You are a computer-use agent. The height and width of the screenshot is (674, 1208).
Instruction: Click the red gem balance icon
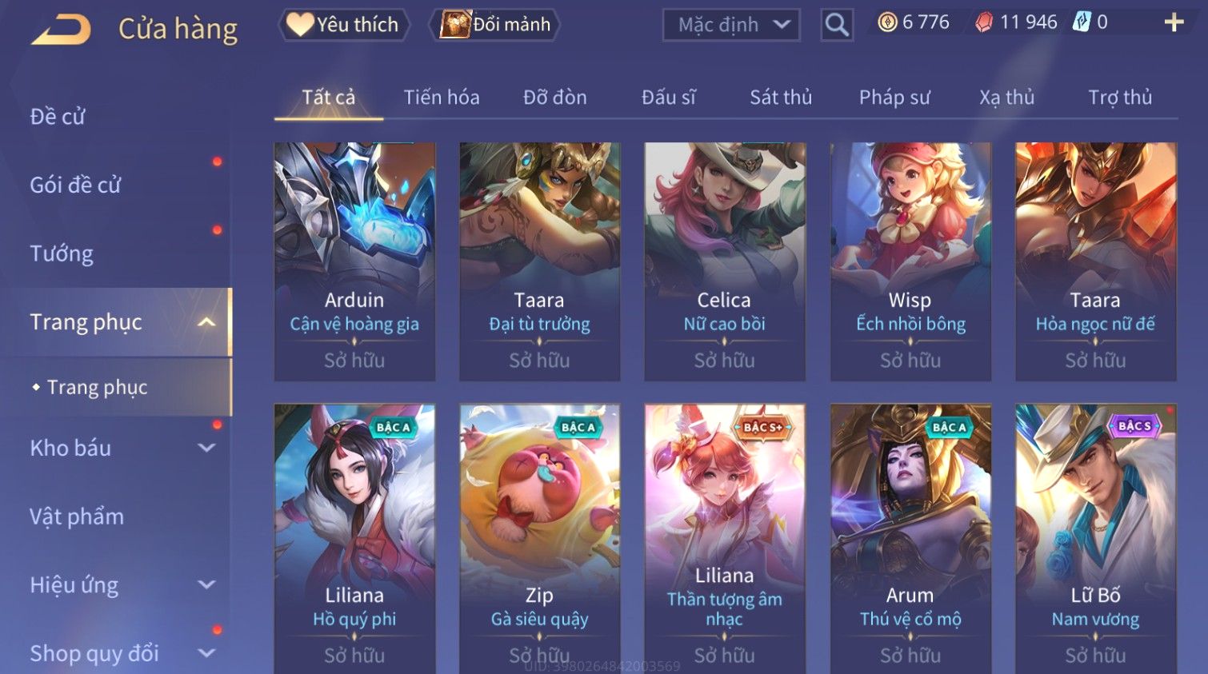(985, 22)
